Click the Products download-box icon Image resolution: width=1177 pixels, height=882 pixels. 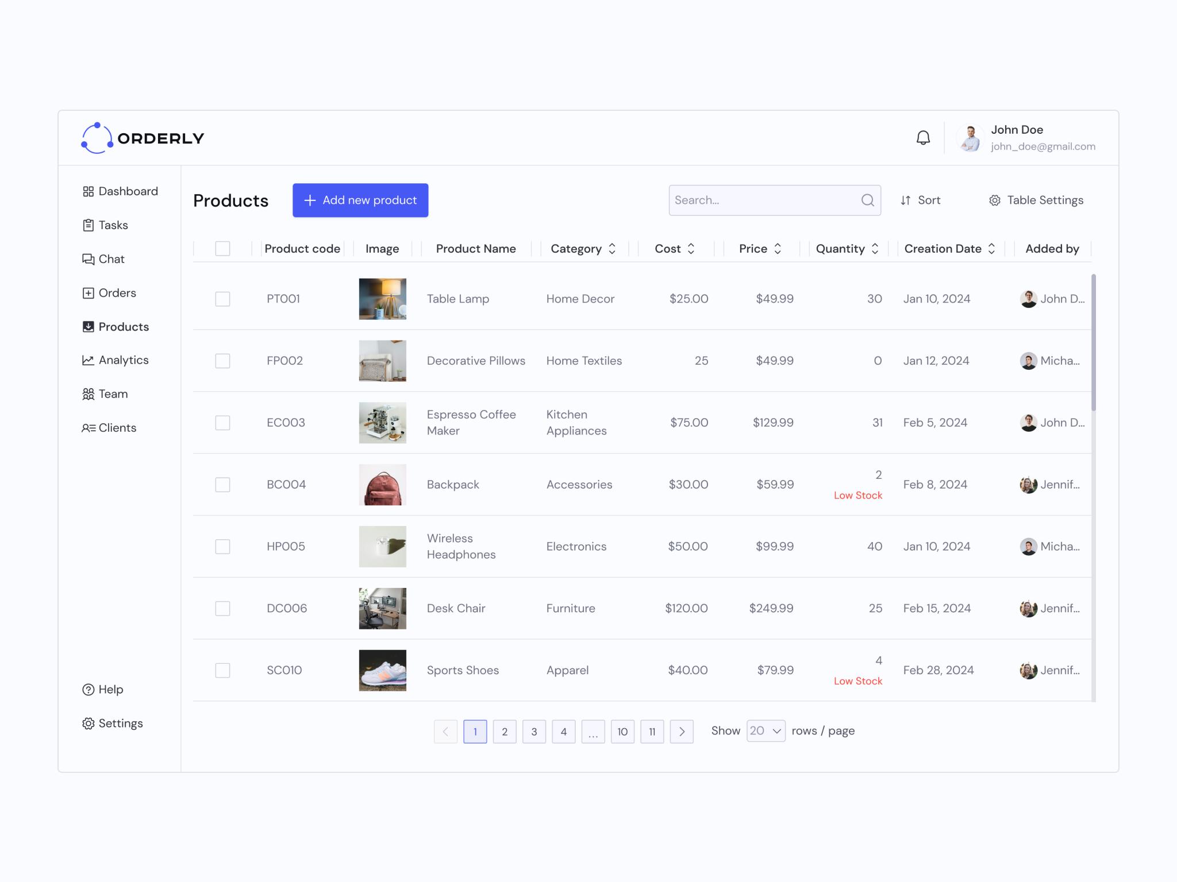point(88,327)
